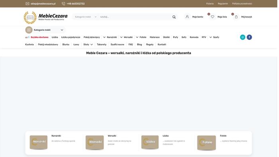Click the Łóżka card heading text
The image size is (279, 157).
pyautogui.click(x=165, y=135)
